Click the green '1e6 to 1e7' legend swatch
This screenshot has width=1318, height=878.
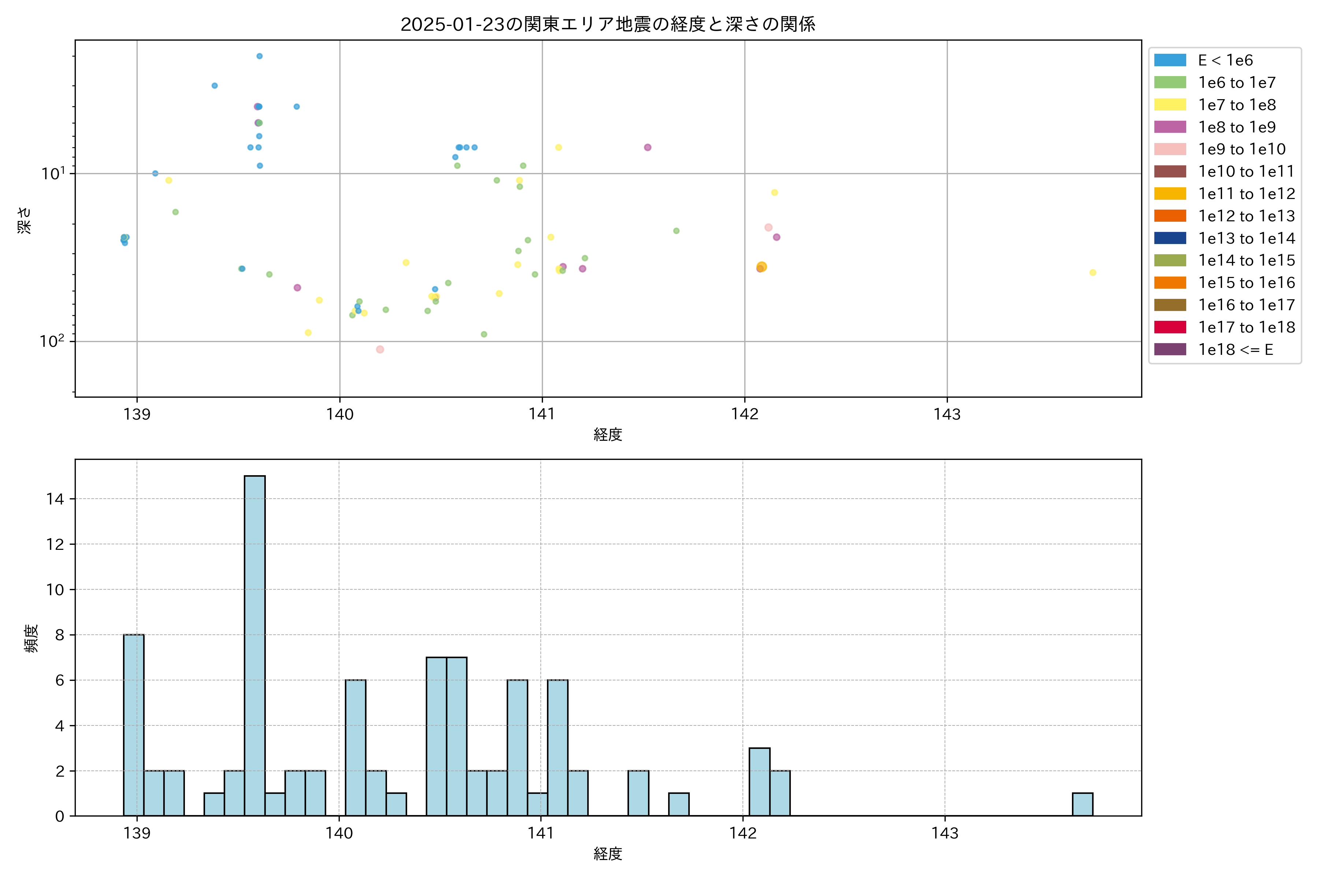[1169, 82]
